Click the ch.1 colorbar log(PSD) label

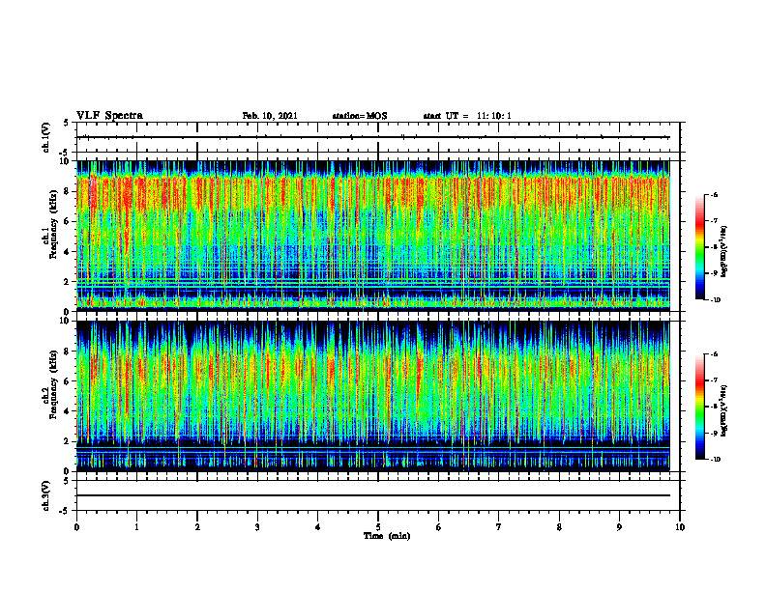pyautogui.click(x=724, y=252)
